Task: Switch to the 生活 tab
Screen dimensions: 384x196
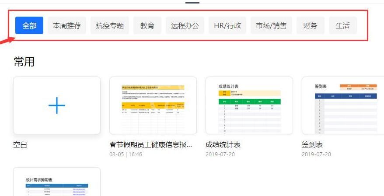Action: (x=342, y=25)
